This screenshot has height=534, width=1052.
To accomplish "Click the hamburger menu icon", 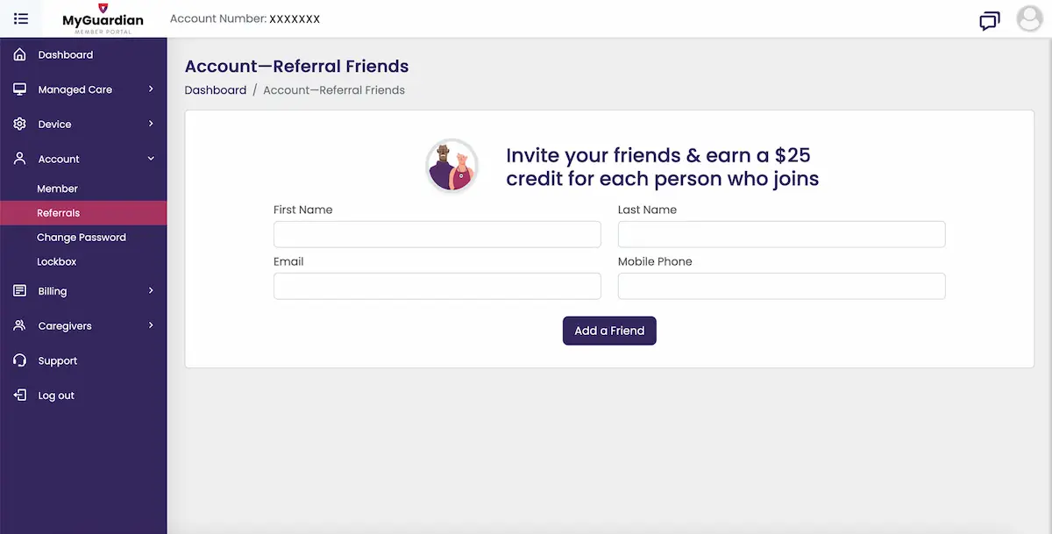I will coord(21,18).
